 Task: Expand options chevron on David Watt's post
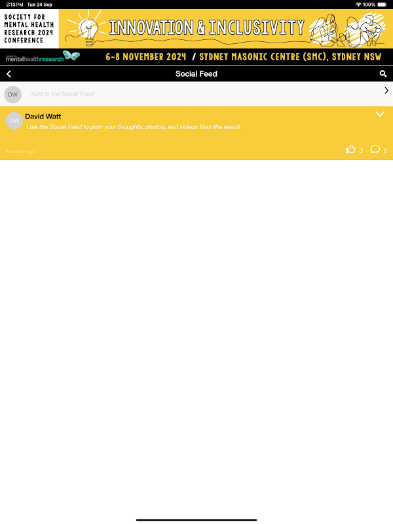pyautogui.click(x=380, y=114)
